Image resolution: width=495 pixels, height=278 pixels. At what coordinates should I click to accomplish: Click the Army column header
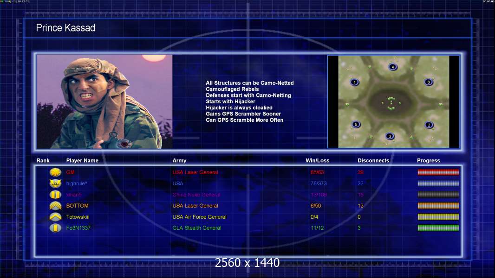coord(179,161)
